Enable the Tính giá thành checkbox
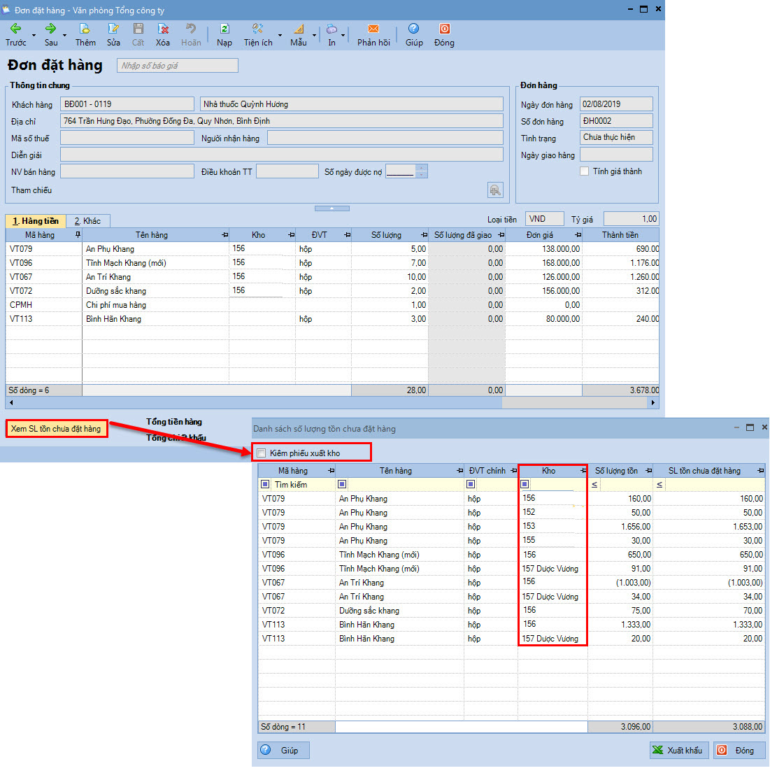The width and height of the screenshot is (770, 773). [x=585, y=171]
